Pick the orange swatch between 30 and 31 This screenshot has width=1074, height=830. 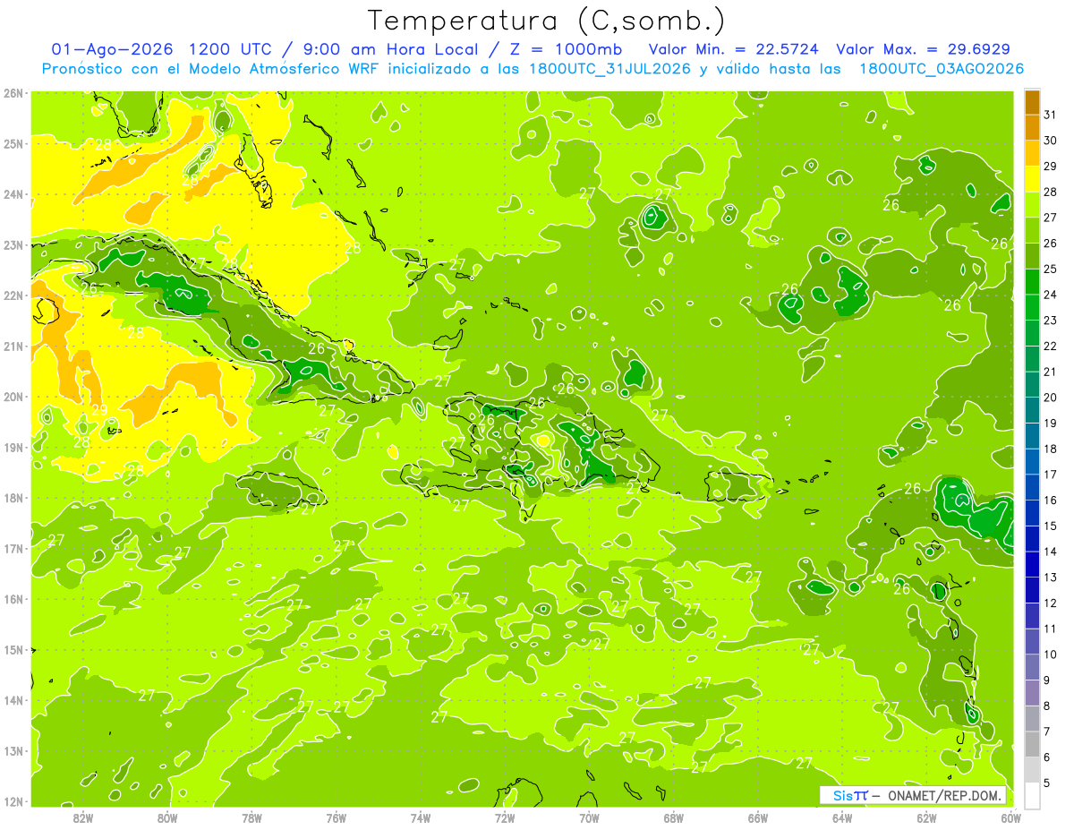coord(1032,128)
